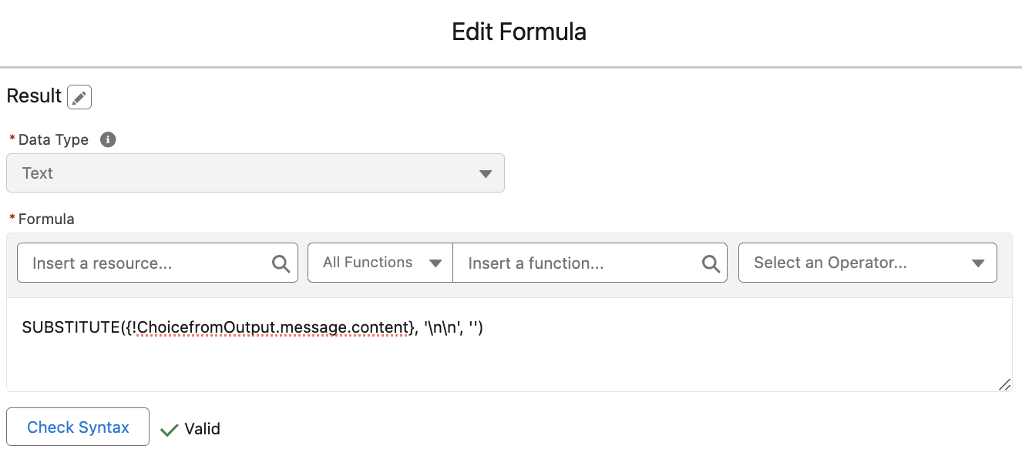This screenshot has width=1022, height=459.
Task: Open the Select an Operator dropdown
Action: pos(867,263)
